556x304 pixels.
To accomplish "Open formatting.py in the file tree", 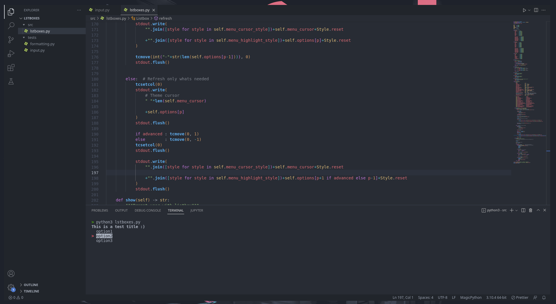I will [42, 44].
